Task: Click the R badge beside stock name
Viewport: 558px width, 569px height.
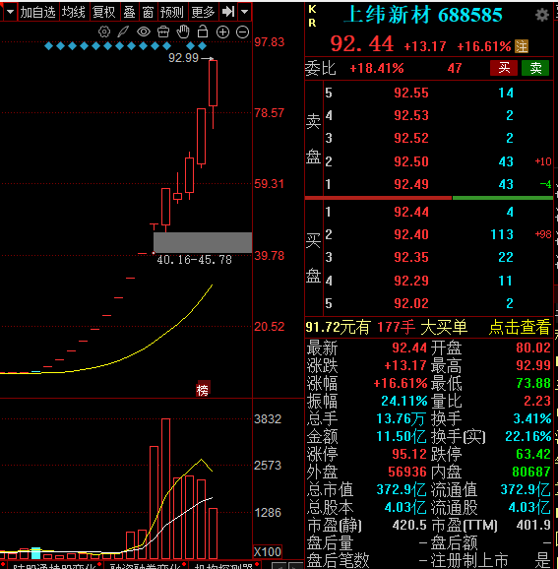Action: click(x=312, y=23)
